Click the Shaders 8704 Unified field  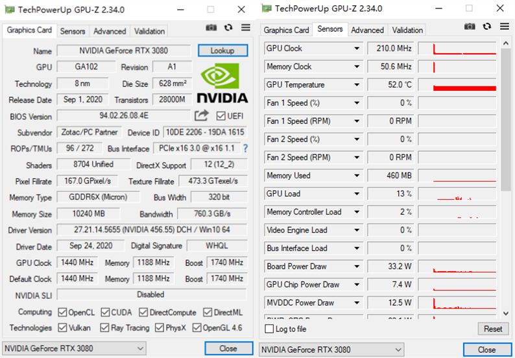point(93,164)
